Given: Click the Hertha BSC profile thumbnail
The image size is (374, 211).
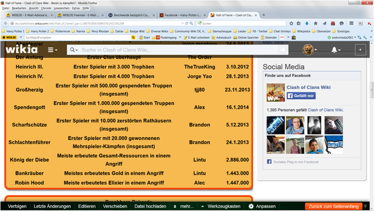Looking at the screenshot, I should tap(334, 144).
